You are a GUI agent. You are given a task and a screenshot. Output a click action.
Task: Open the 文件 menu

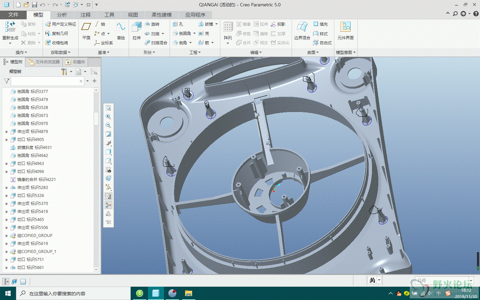pos(13,15)
